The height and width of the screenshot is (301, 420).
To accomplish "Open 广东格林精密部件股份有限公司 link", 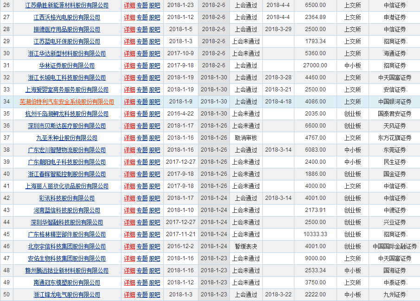I will pos(67,235).
